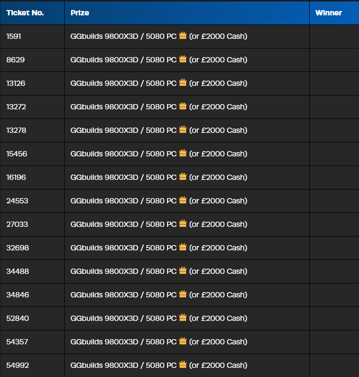Screen dimensions: 359x377
Task: Select ticket number 27033
Action: tap(17, 224)
